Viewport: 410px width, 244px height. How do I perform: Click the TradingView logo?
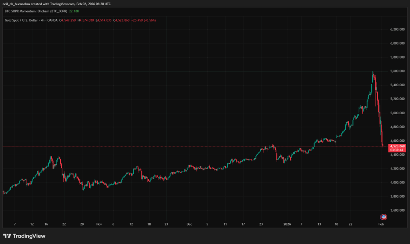click(x=24, y=236)
